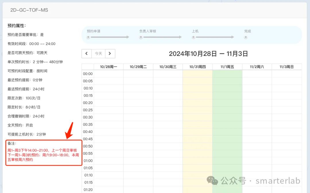Select the 11/1周五 column header
Image resolution: width=310 pixels, height=193 pixels.
click(227, 67)
